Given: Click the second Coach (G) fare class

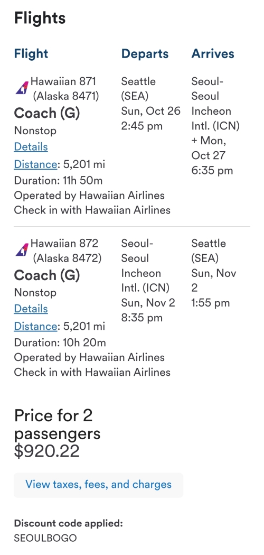Looking at the screenshot, I should (x=47, y=275).
